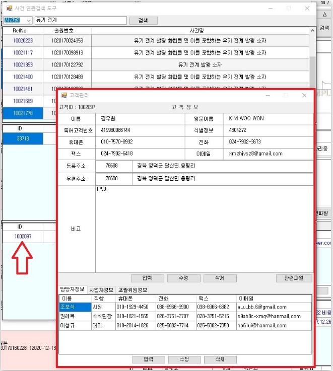Select RefNo 10021689 row
This screenshot has height=371, width=333.
[x=23, y=101]
